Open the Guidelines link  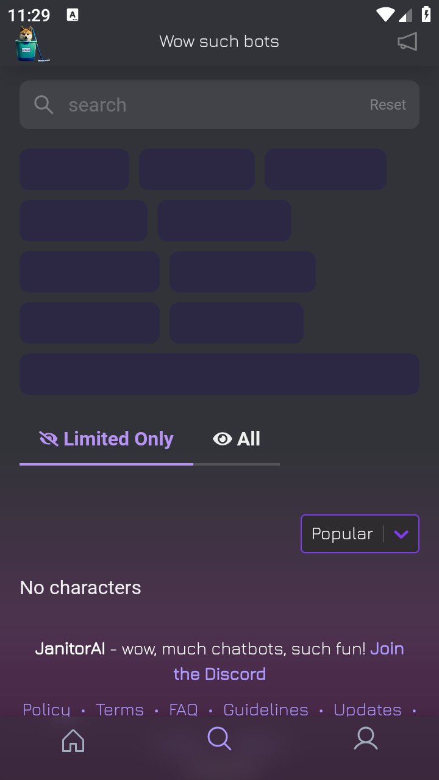pos(266,710)
